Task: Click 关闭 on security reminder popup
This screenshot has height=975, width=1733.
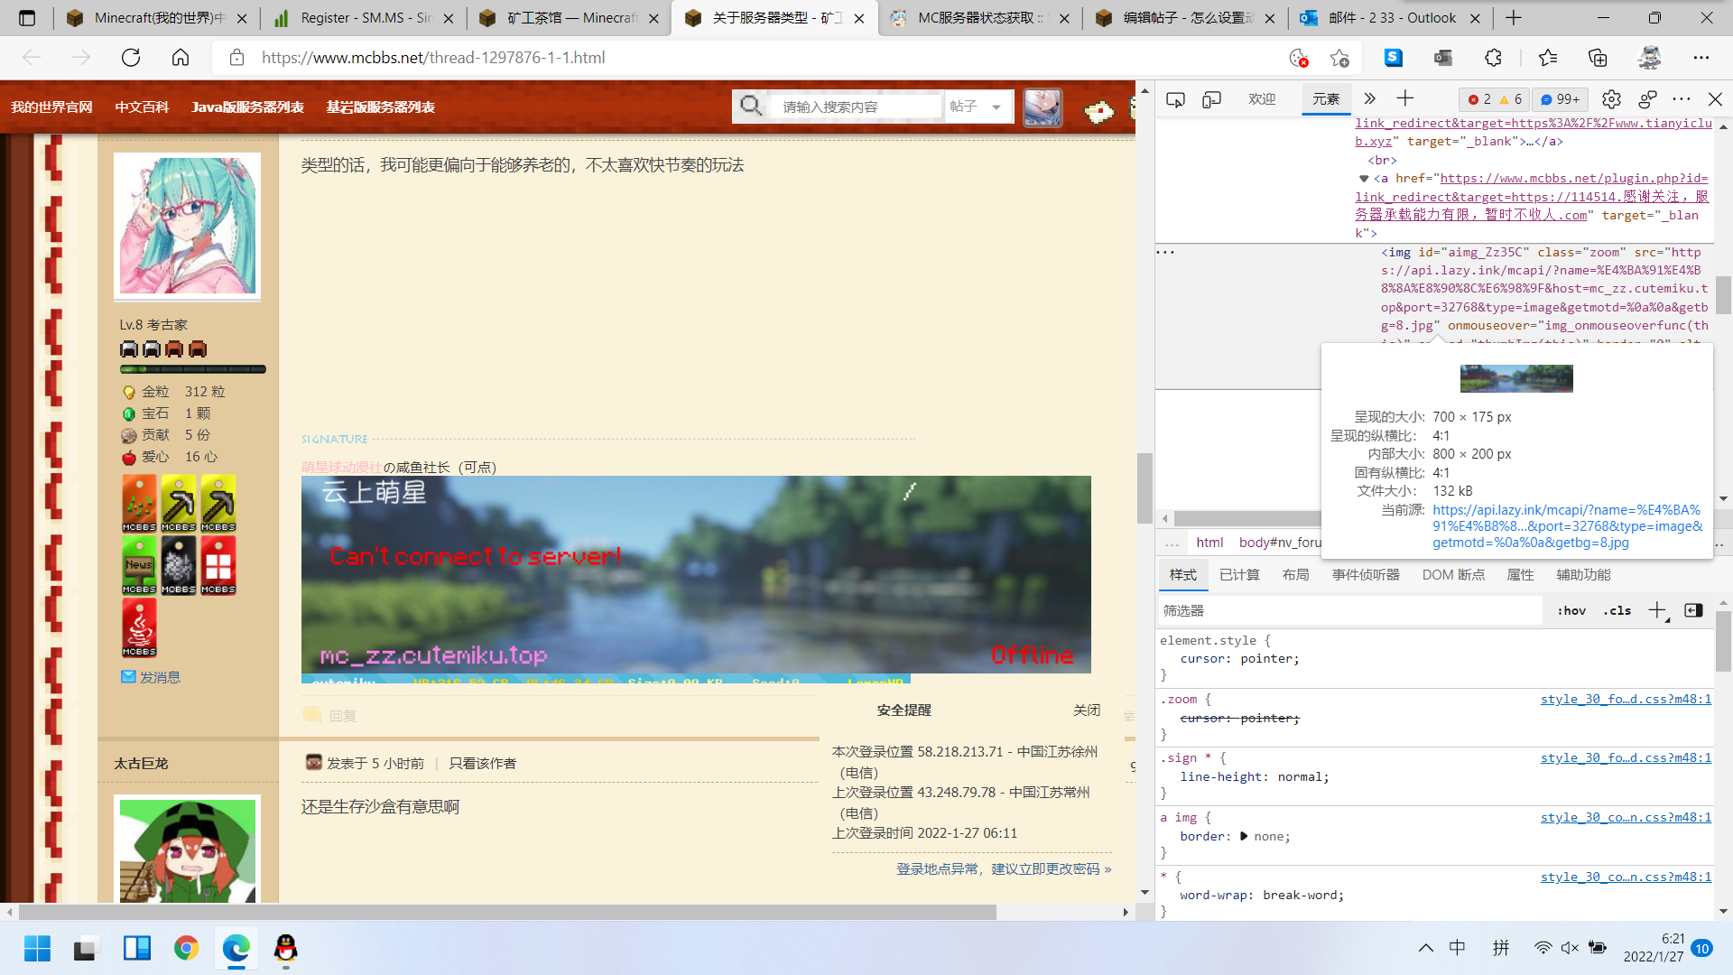Action: click(x=1087, y=710)
